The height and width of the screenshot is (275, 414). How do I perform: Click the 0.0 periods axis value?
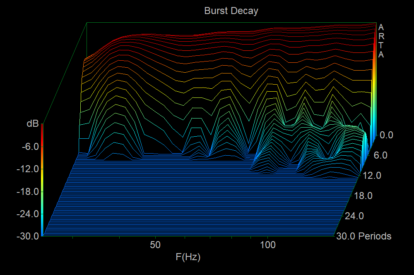pyautogui.click(x=386, y=135)
